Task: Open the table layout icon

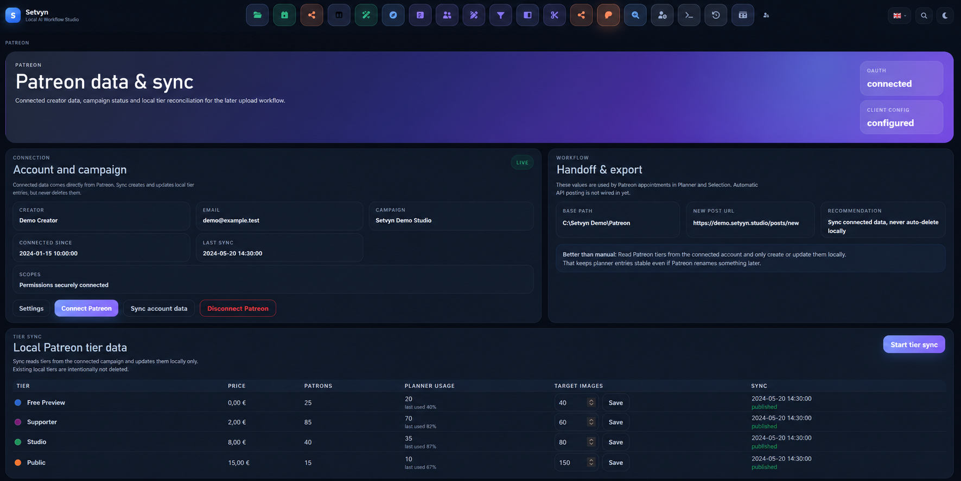Action: tap(743, 15)
